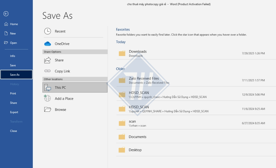276x168 pixels.
Task: Click the OneDrive cloud icon
Action: pyautogui.click(x=48, y=44)
